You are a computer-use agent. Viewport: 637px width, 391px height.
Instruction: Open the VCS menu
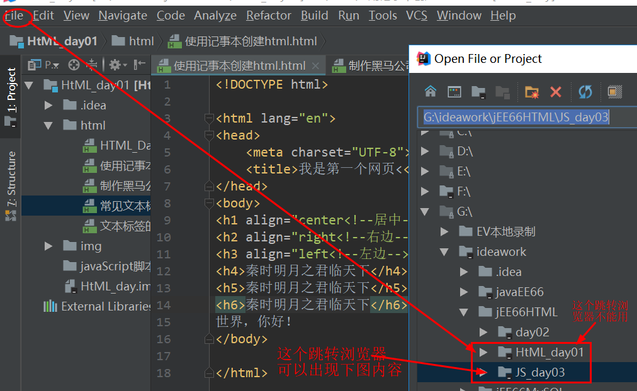point(417,16)
